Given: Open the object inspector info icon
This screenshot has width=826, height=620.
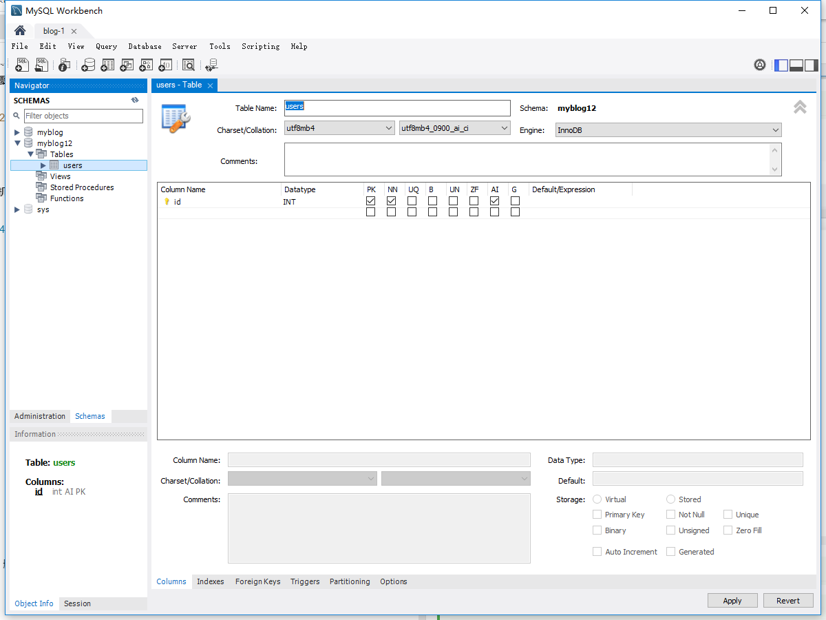Looking at the screenshot, I should pyautogui.click(x=64, y=65).
